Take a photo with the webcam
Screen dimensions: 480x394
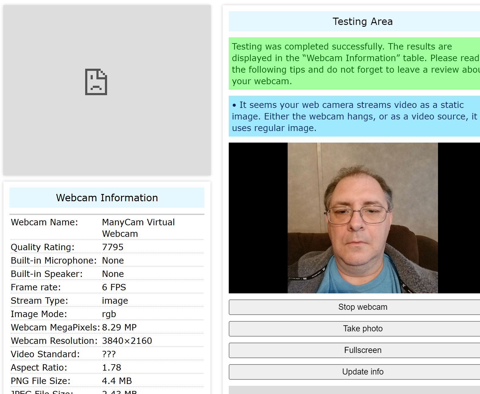coord(363,329)
